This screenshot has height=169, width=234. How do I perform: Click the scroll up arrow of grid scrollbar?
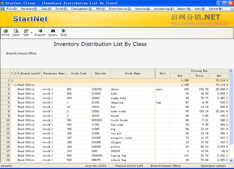[231, 71]
